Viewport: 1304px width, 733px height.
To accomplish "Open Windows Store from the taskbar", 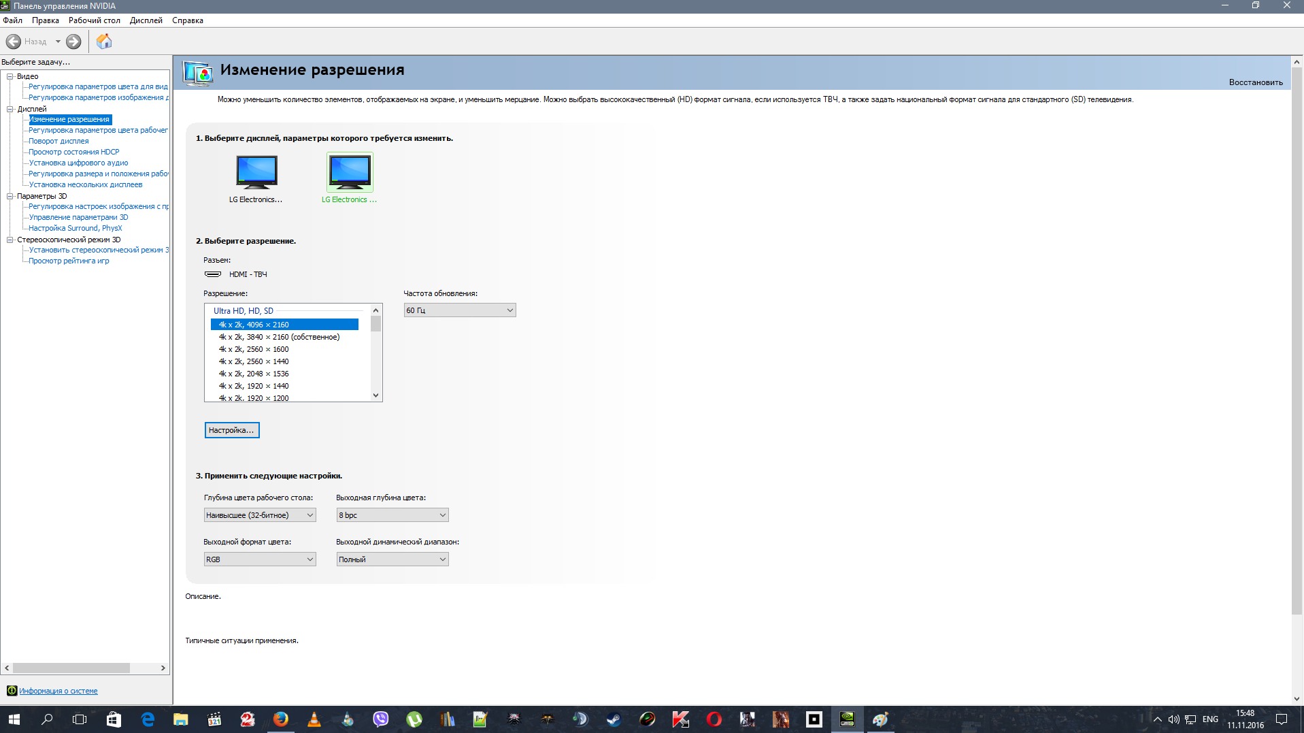I will coord(114,719).
